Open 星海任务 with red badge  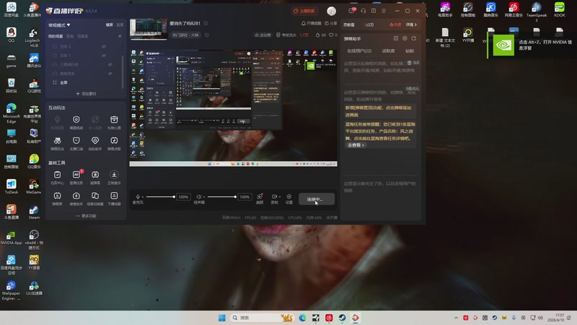(76, 177)
